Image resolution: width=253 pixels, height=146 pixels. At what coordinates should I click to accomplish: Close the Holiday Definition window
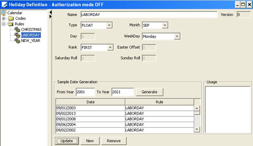(x=249, y=5)
